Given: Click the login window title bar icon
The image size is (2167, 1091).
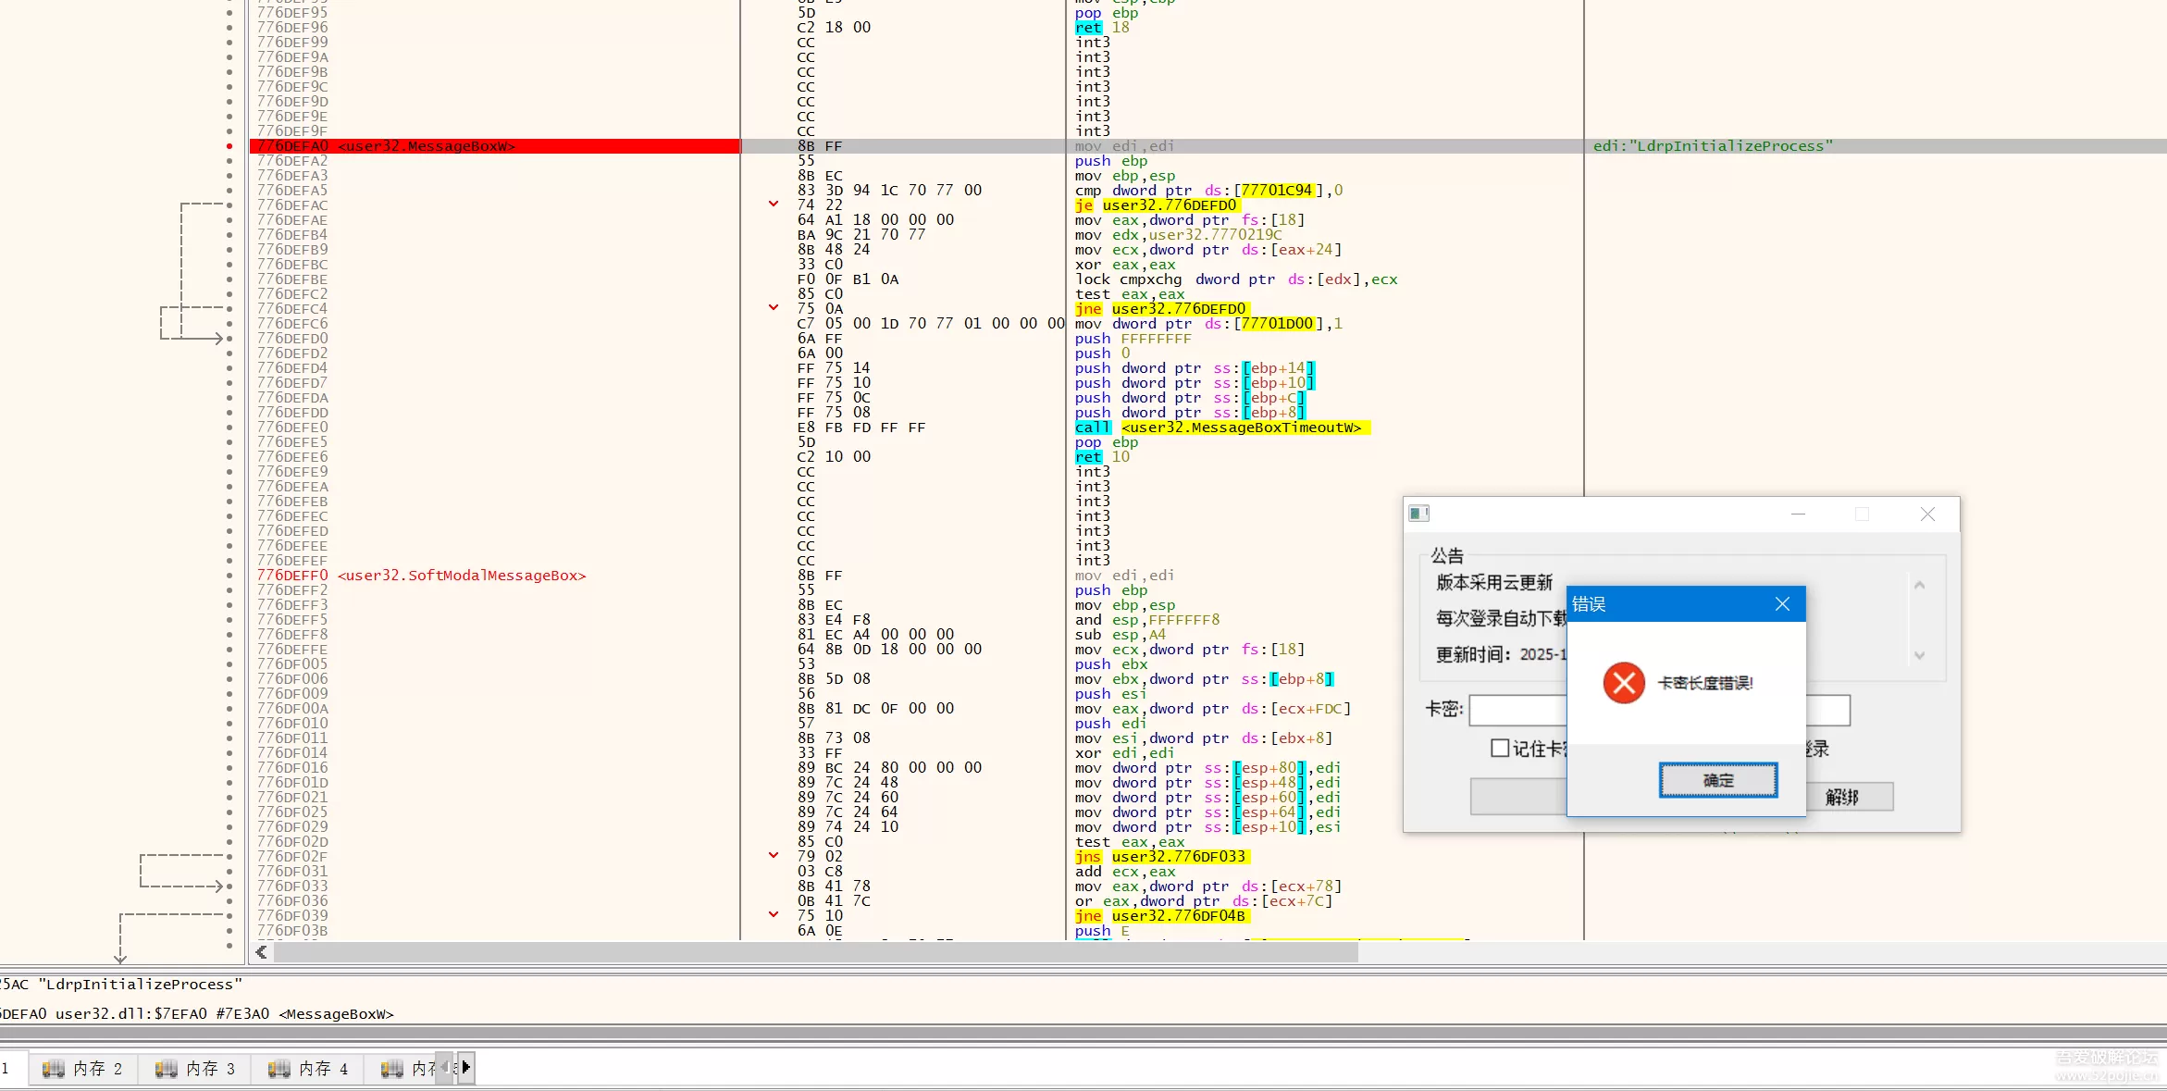Looking at the screenshot, I should (x=1418, y=514).
